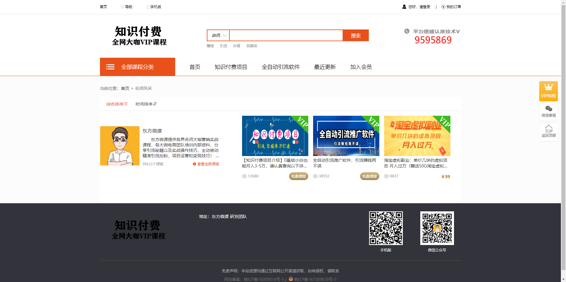This screenshot has height=282, width=566.
Task: Click the list icon inside 全部课程分类 button
Action: pyautogui.click(x=110, y=67)
